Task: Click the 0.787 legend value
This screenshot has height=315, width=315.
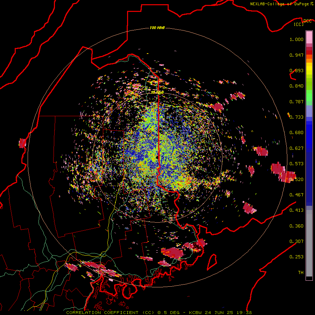Action: coord(296,101)
